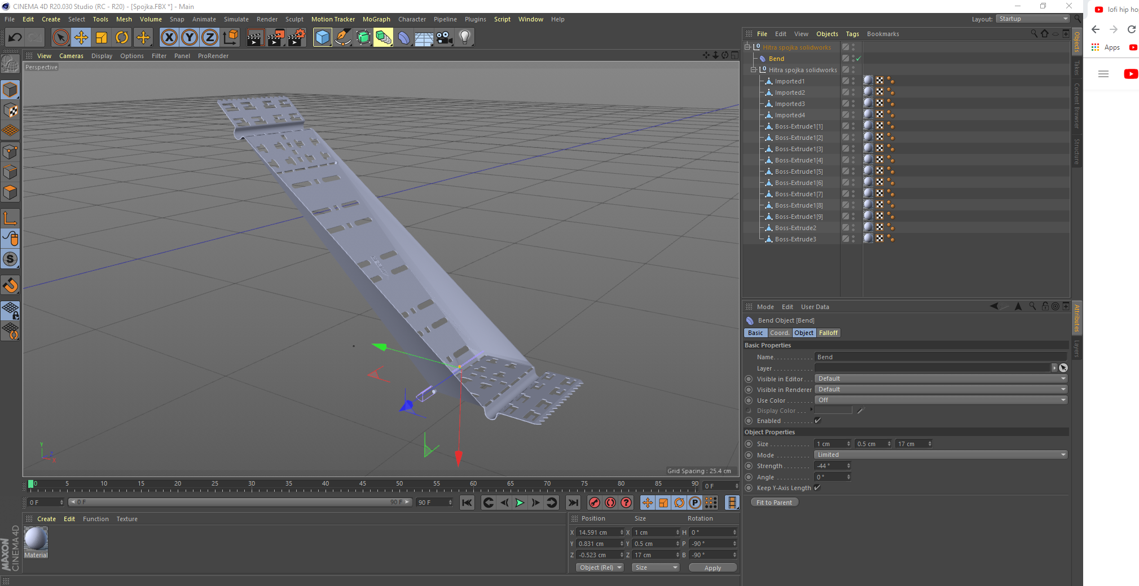Select the Display Color swatch
The image size is (1139, 586).
(833, 410)
